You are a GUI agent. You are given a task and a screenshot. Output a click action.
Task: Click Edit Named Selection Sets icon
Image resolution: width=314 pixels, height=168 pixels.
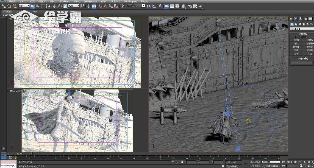(122, 6)
